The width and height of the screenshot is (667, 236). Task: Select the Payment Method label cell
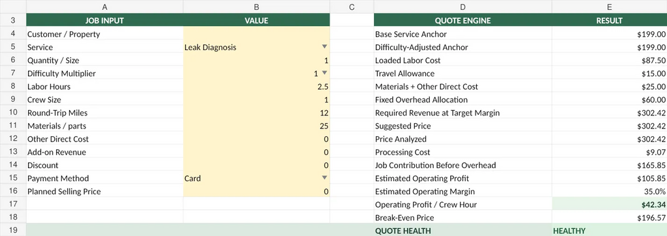pos(105,178)
